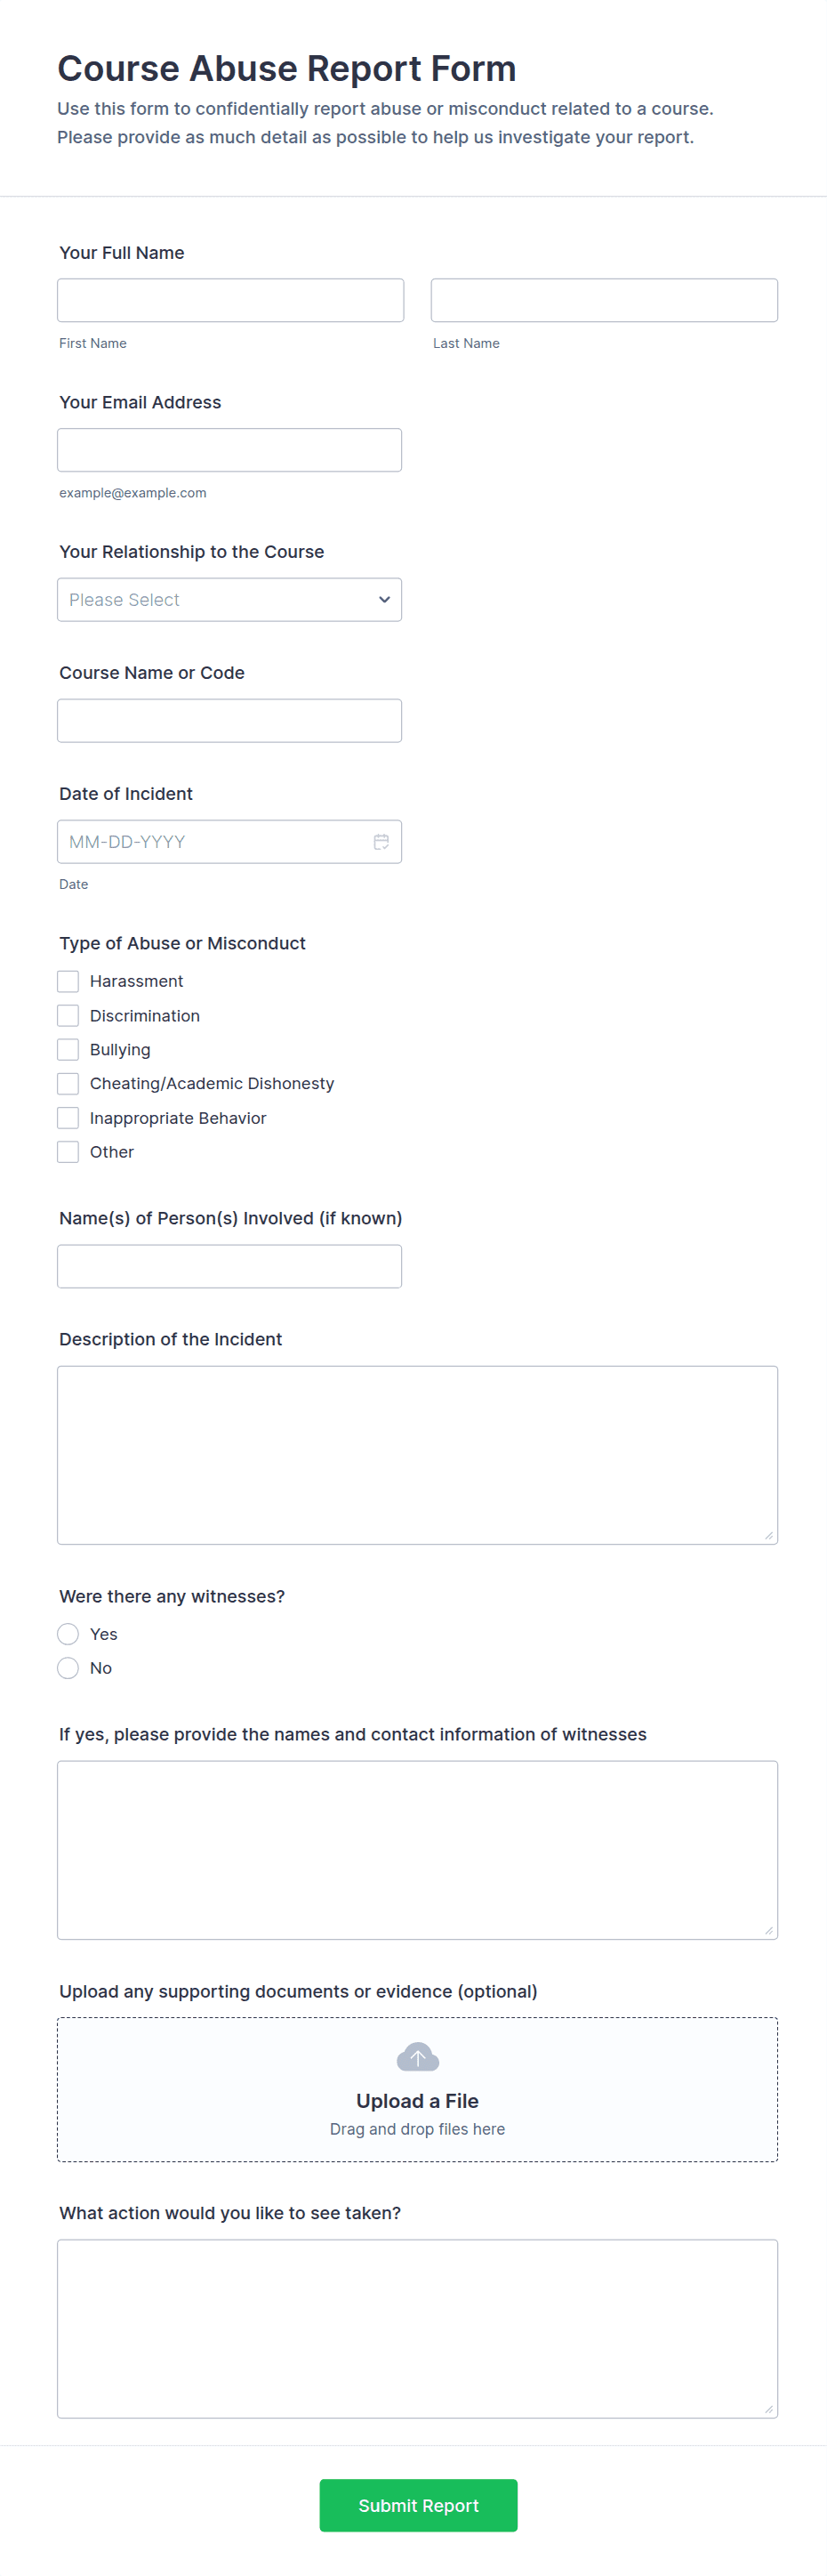The height and width of the screenshot is (2576, 827).
Task: Select Yes for witnesses
Action: tap(68, 1634)
